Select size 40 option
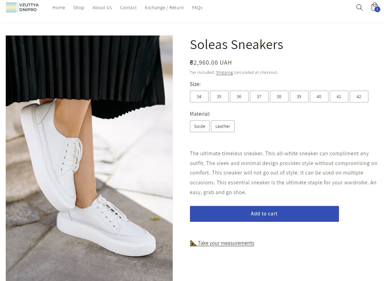384x281 pixels. 319,97
